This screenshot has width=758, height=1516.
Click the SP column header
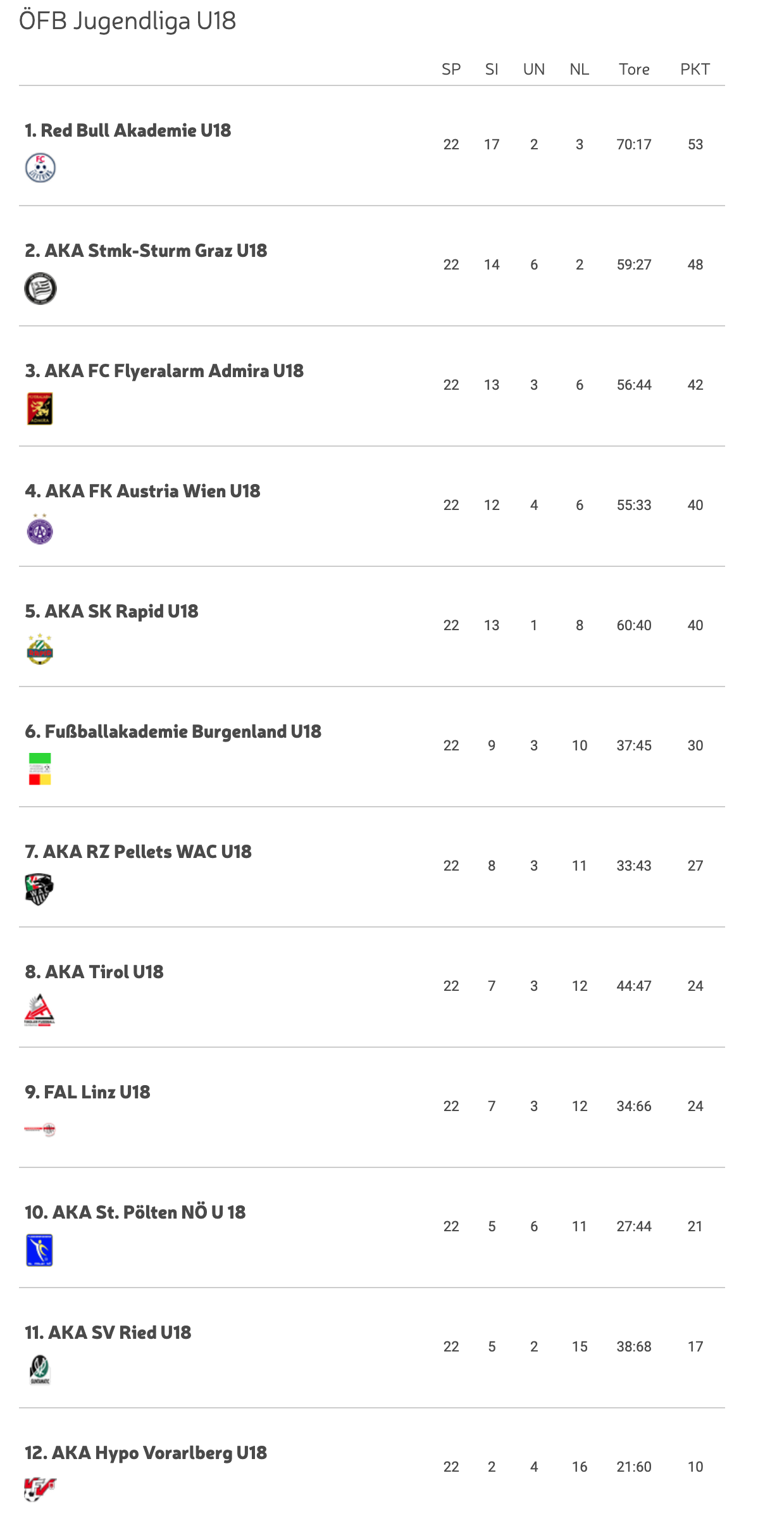coord(451,70)
